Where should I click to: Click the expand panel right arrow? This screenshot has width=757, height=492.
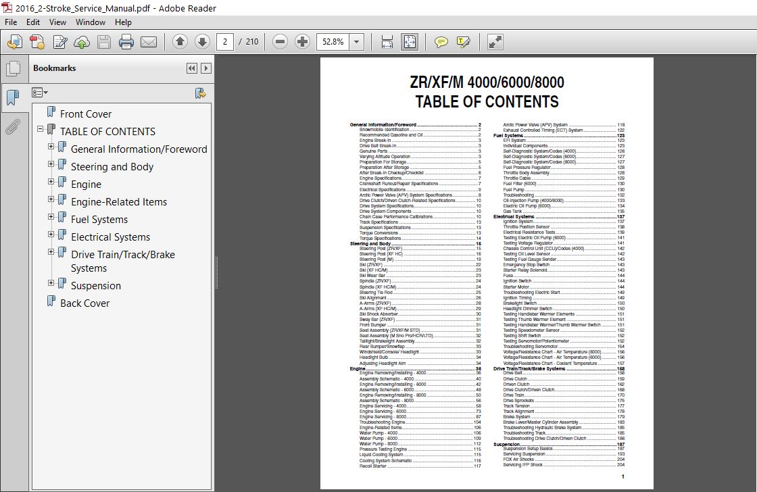point(206,68)
